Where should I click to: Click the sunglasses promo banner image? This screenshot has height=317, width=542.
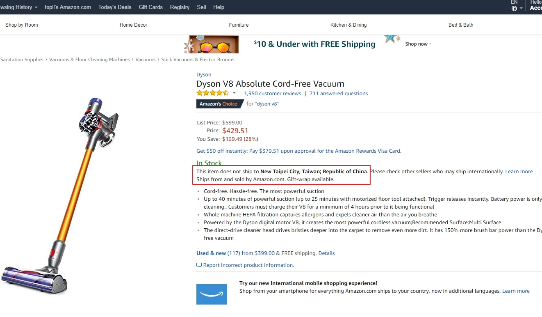(x=212, y=44)
